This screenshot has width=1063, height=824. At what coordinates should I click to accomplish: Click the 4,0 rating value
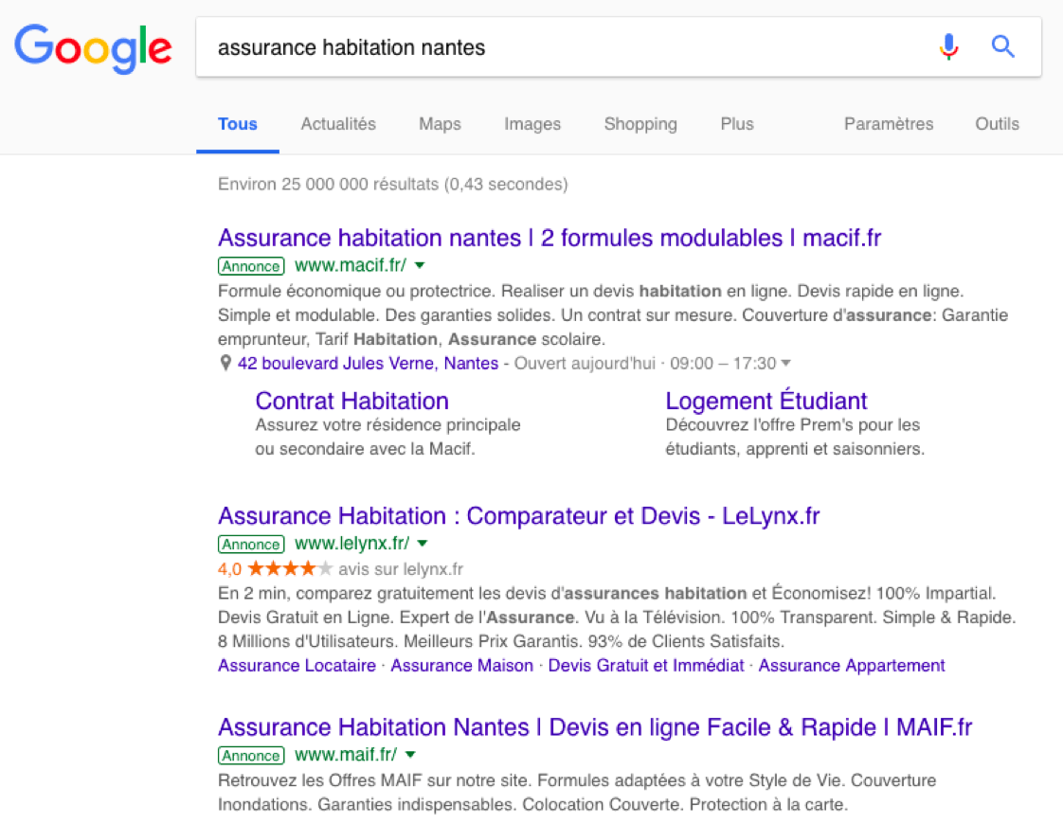click(230, 569)
